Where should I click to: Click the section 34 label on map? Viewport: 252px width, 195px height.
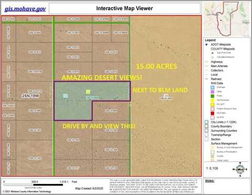tap(166, 96)
